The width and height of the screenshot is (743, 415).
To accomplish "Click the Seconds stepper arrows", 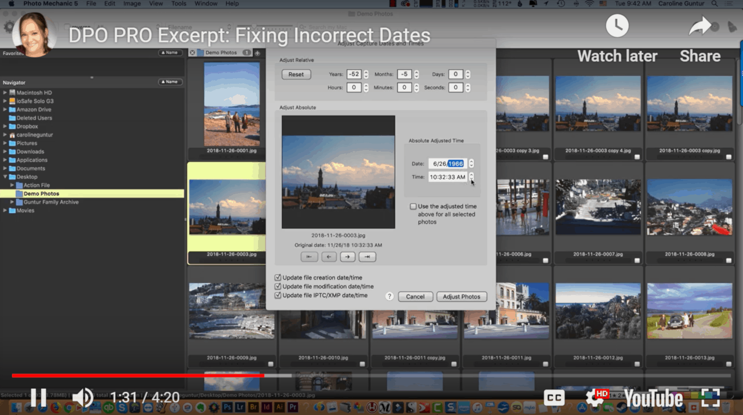I will pyautogui.click(x=468, y=88).
